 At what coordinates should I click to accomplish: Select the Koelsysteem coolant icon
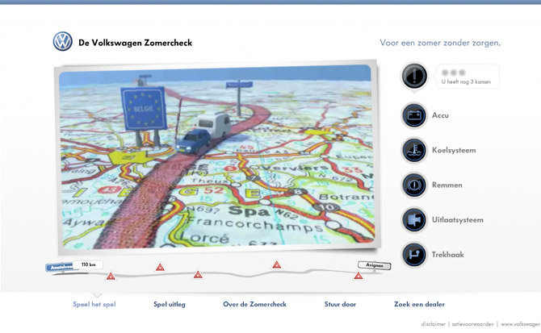click(414, 150)
